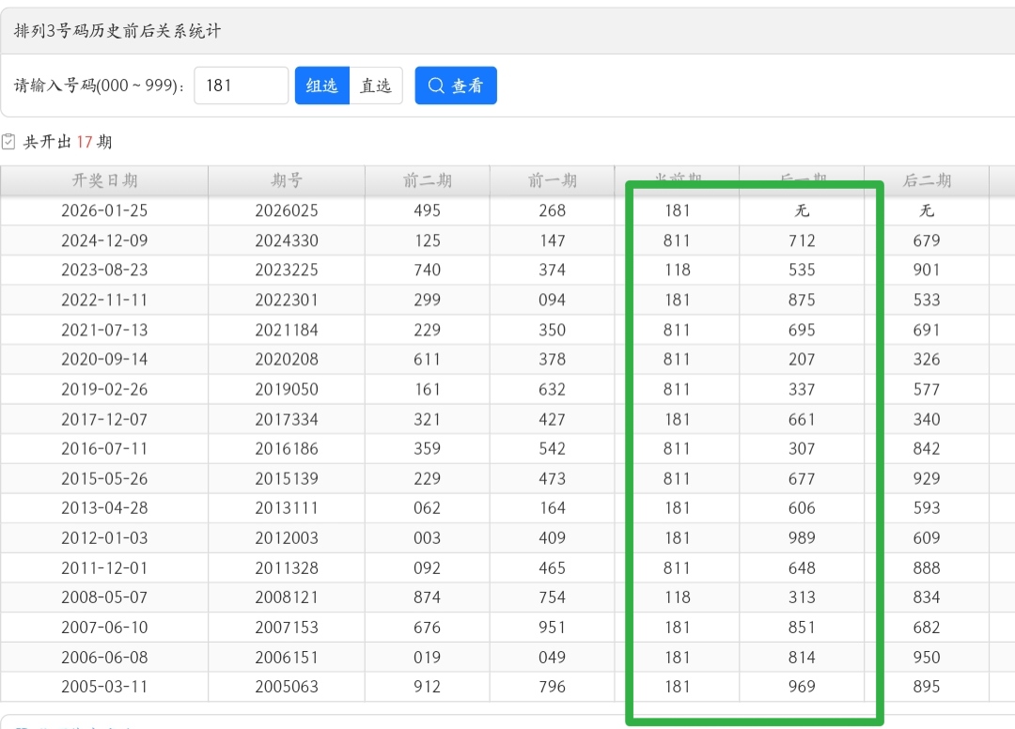Select the 前一期 column header

point(552,180)
